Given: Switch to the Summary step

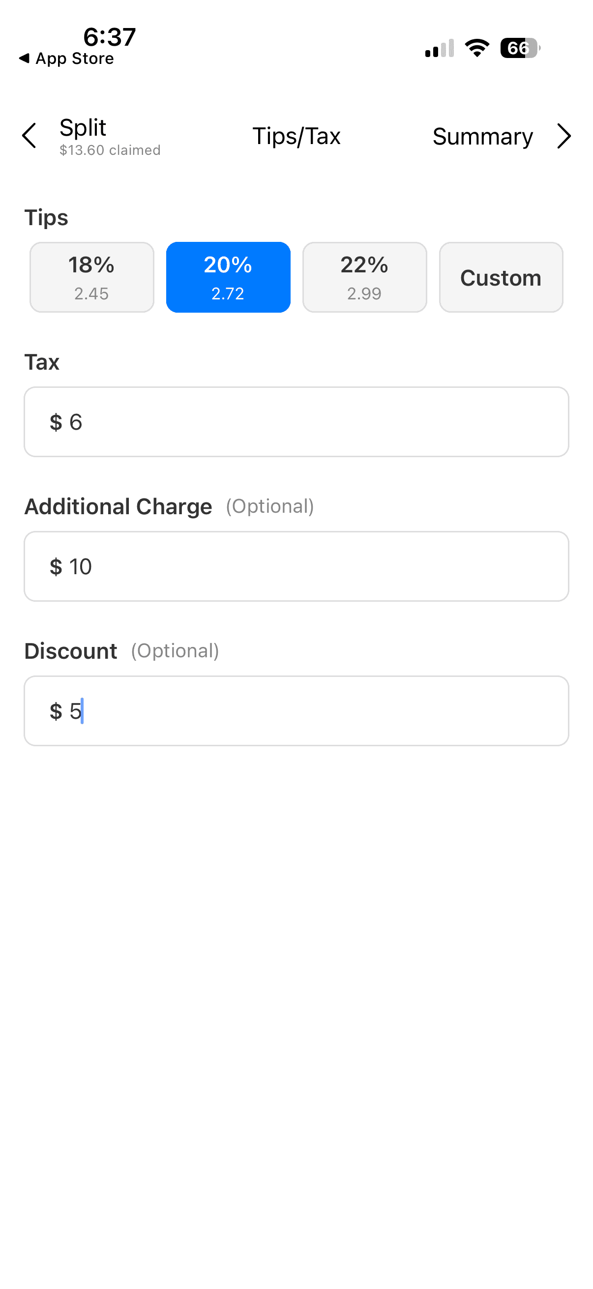Looking at the screenshot, I should point(482,137).
